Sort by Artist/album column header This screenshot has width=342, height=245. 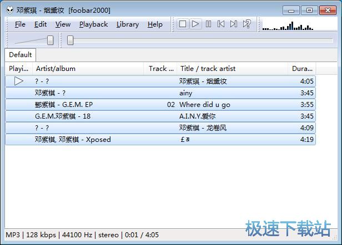coord(88,69)
